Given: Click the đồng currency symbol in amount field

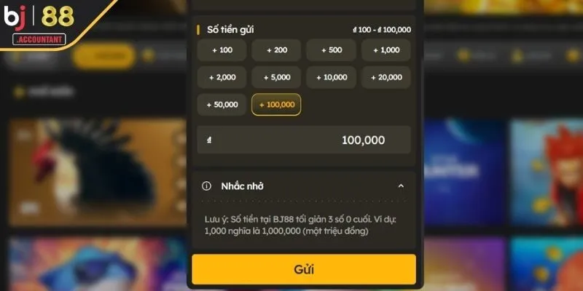Looking at the screenshot, I should click(209, 140).
